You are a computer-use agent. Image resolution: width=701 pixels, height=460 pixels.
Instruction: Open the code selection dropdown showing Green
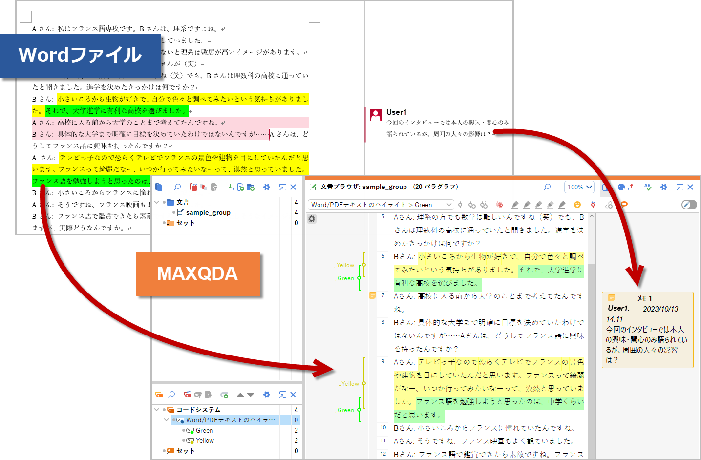point(381,205)
